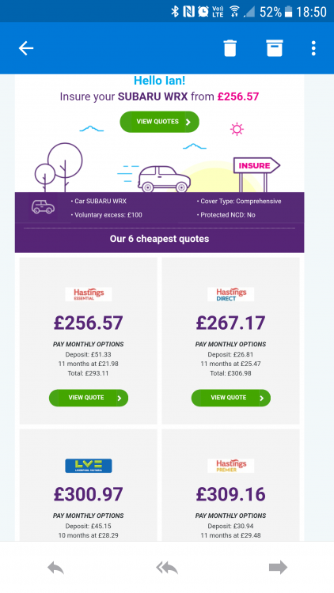Open the three-dot overflow menu

313,48
